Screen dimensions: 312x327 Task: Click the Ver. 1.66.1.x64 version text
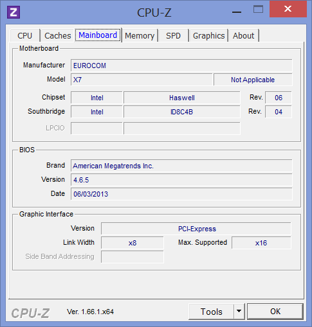(x=90, y=312)
